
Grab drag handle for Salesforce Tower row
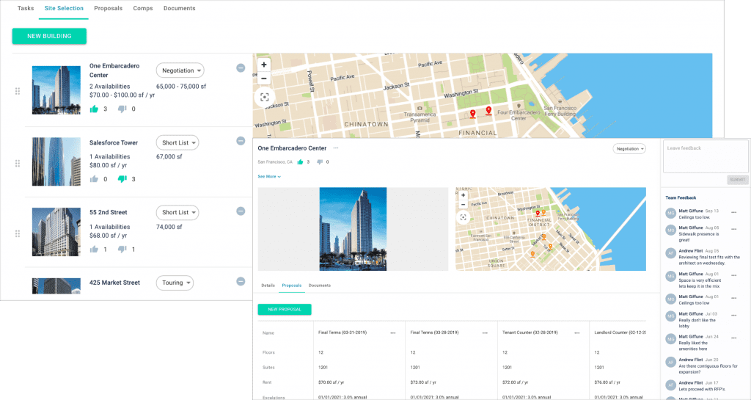[18, 164]
